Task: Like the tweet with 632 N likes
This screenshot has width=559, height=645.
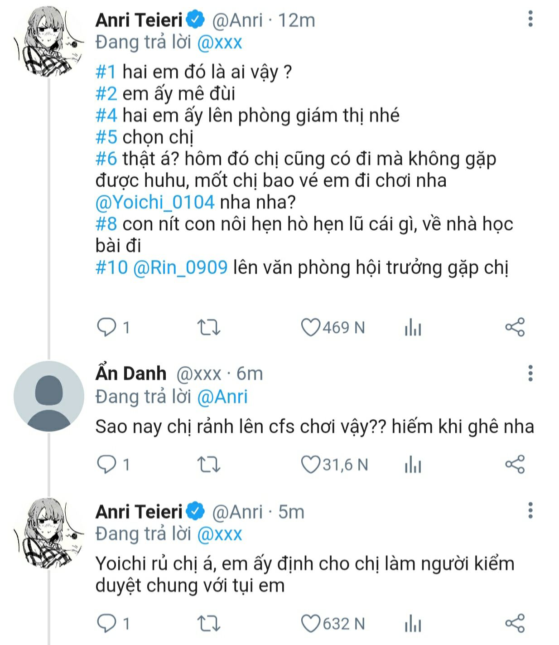Action: tap(311, 624)
